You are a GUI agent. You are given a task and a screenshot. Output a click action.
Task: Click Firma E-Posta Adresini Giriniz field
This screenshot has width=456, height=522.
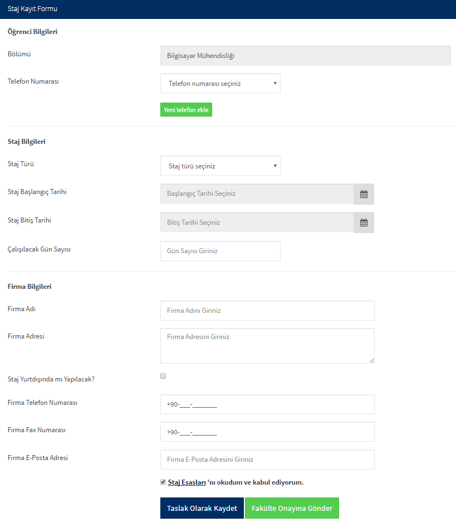[x=268, y=460]
